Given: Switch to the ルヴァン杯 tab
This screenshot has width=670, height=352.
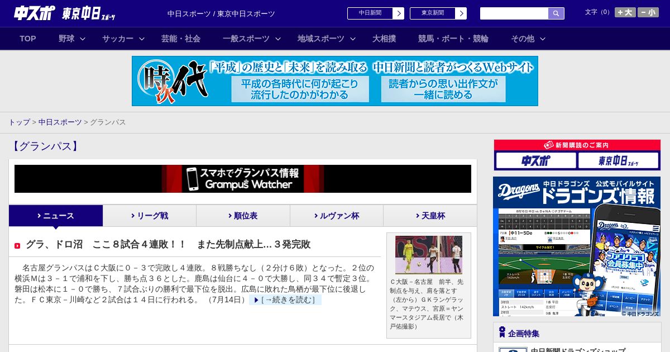Looking at the screenshot, I should click(x=337, y=216).
